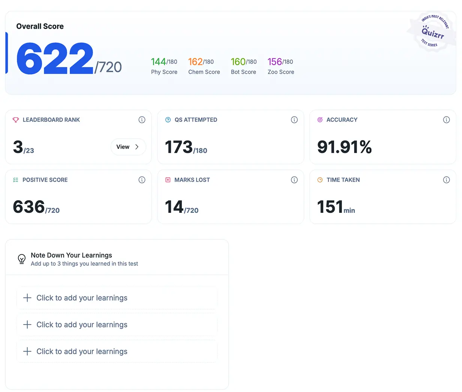Click info icon on Qs Attempted card

(294, 120)
